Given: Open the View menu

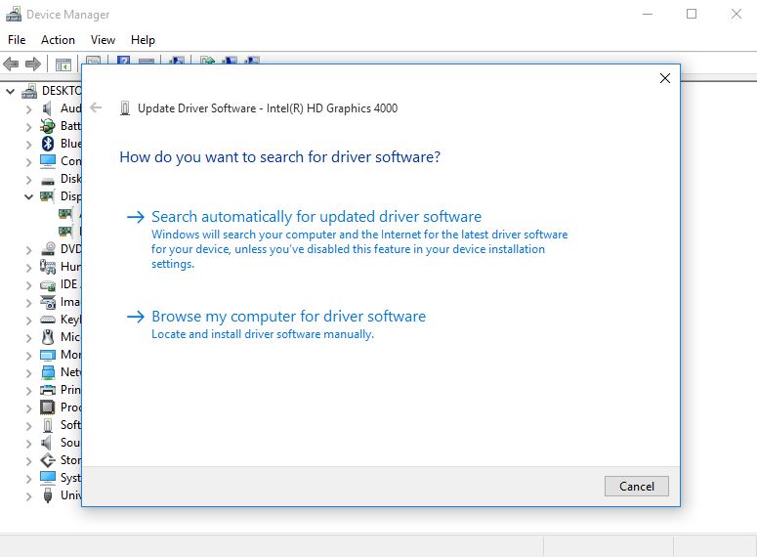Looking at the screenshot, I should click(x=103, y=40).
